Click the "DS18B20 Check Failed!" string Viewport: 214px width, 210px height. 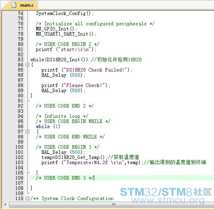tap(95, 70)
